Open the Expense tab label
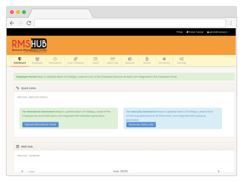 (x=130, y=63)
